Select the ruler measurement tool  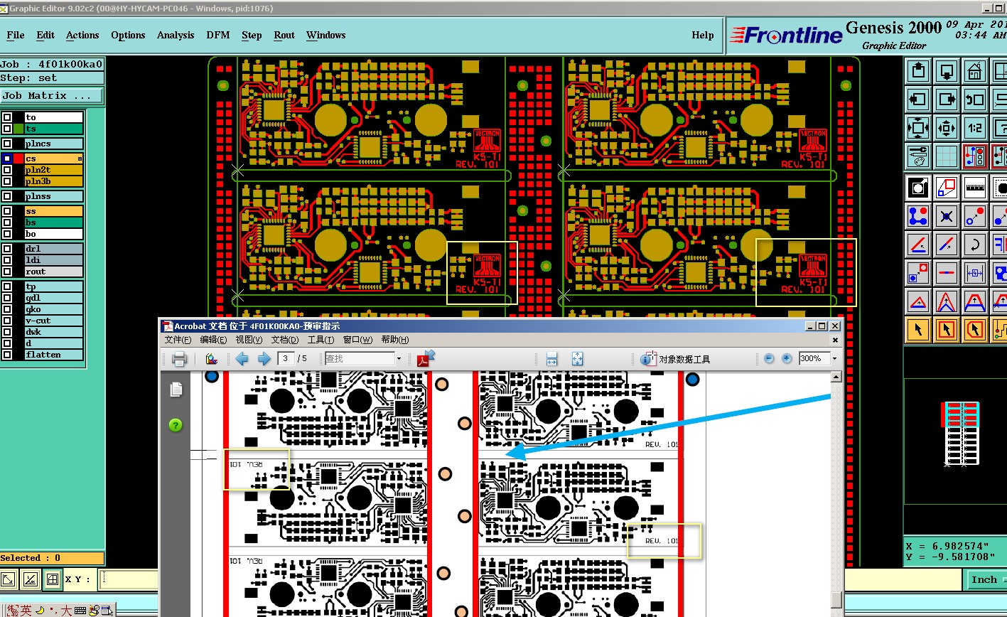click(x=974, y=188)
